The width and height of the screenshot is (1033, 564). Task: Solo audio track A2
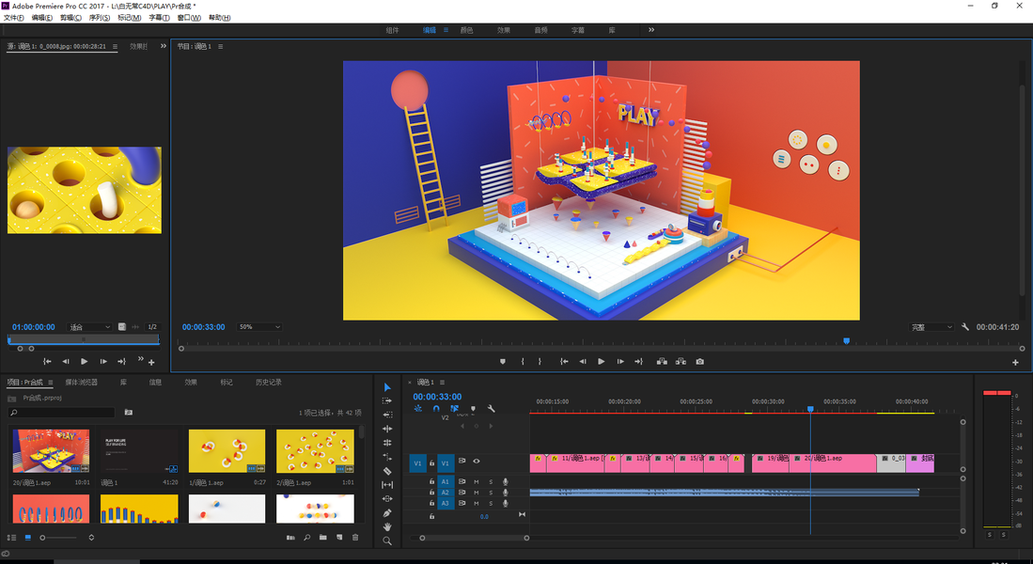click(491, 493)
